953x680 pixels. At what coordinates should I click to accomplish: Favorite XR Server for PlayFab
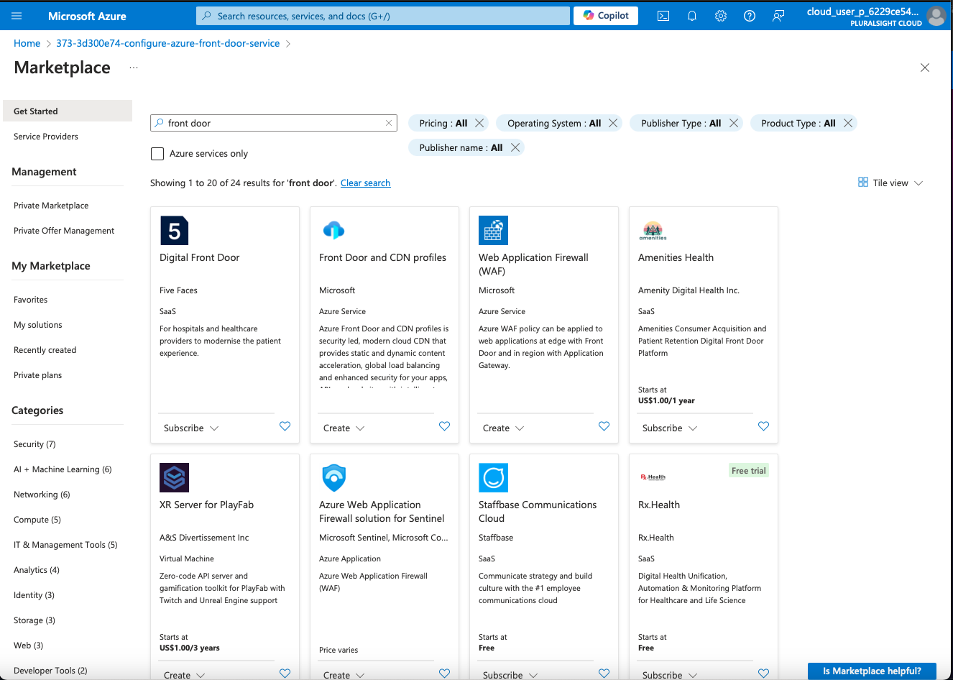point(285,674)
